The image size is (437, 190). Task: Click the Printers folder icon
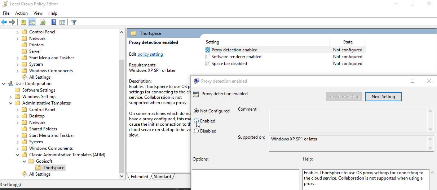pyautogui.click(x=25, y=45)
